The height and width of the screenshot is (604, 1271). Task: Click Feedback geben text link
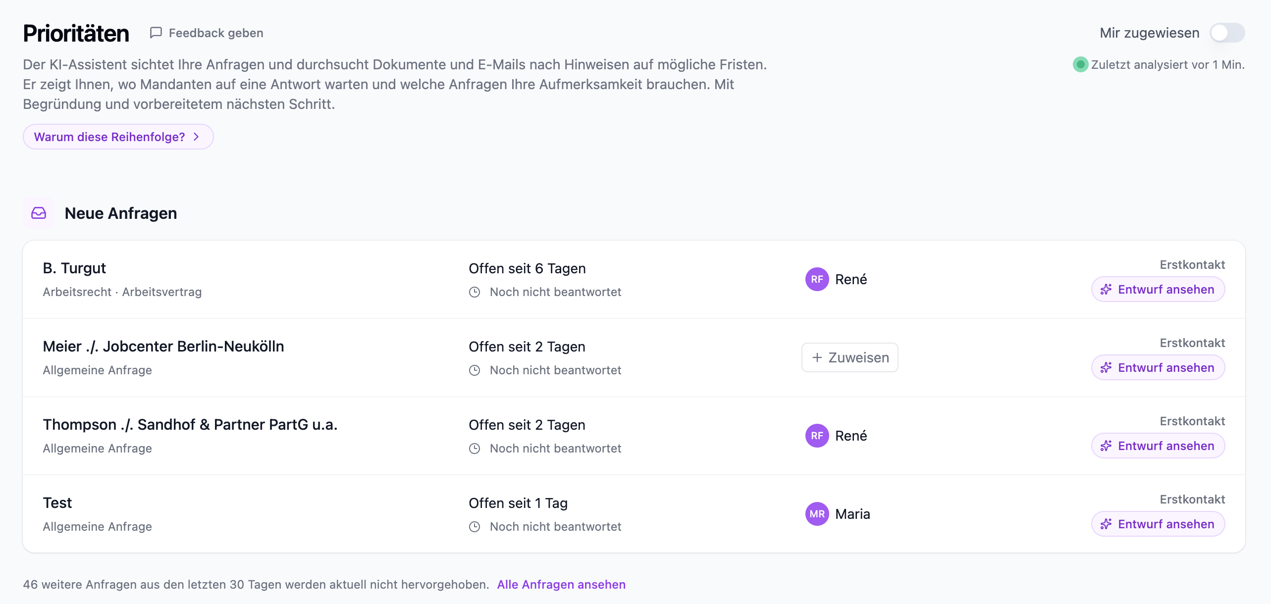[216, 33]
